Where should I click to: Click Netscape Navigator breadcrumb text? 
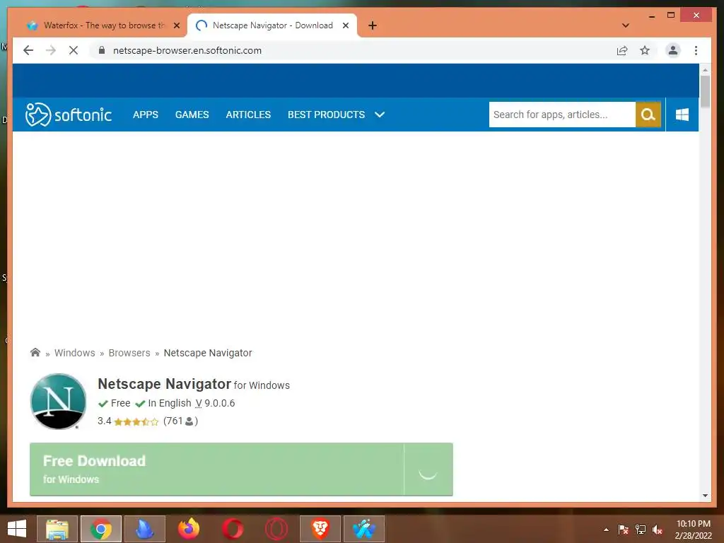tap(208, 353)
